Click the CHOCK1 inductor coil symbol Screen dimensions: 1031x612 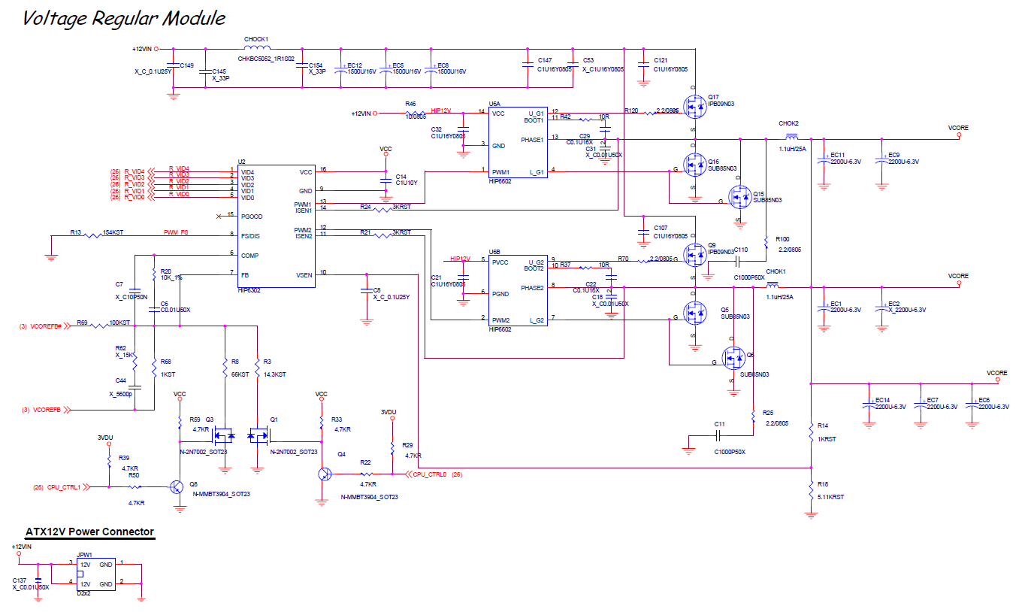coord(256,48)
